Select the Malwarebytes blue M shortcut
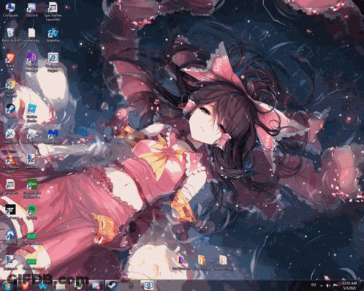This screenshot has width=364, height=291. 53,136
